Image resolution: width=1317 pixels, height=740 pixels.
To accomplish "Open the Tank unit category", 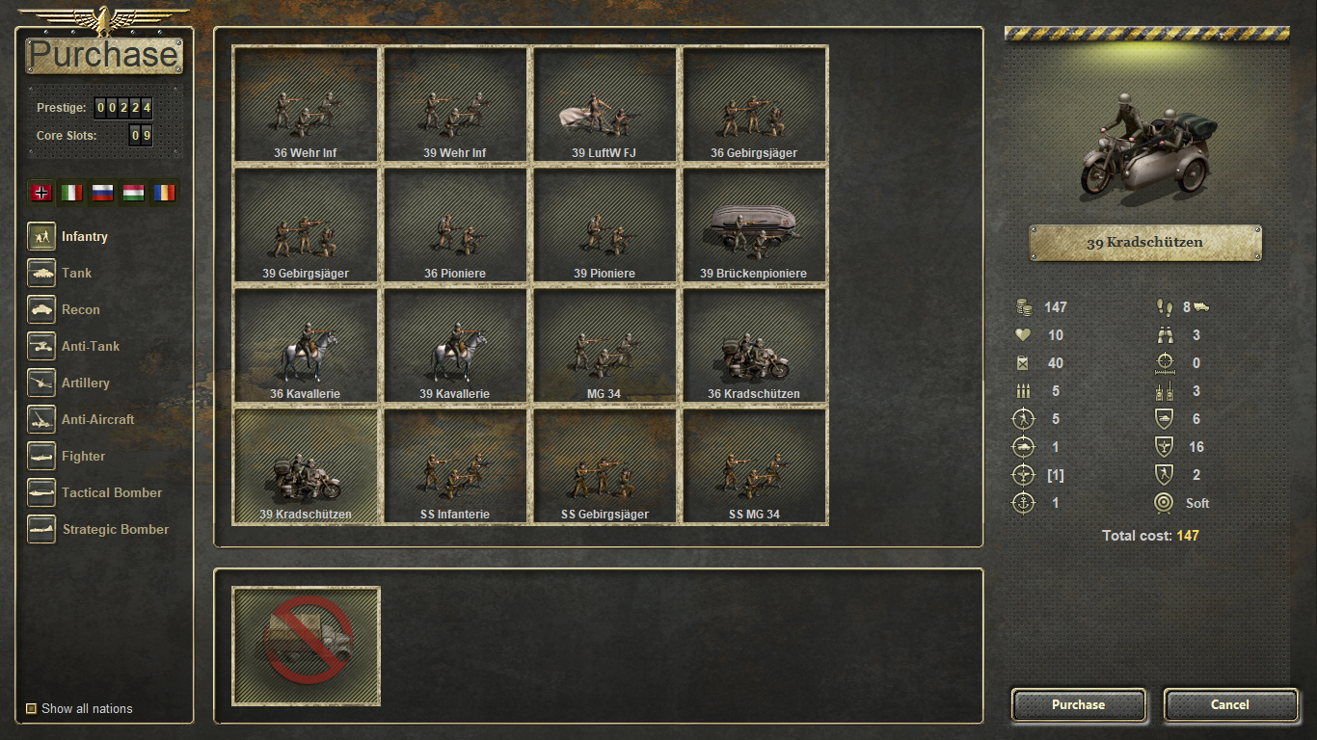I will tap(41, 273).
